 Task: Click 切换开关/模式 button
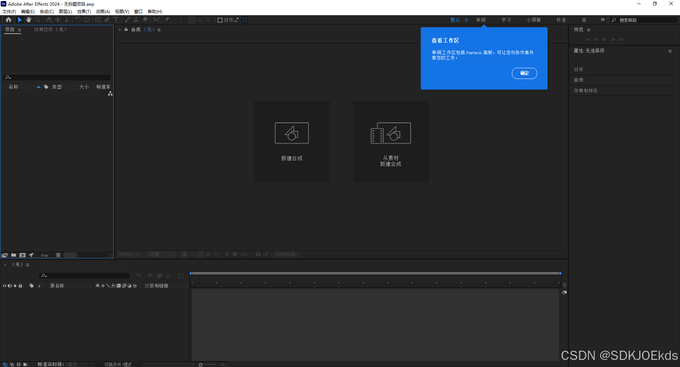[x=118, y=364]
